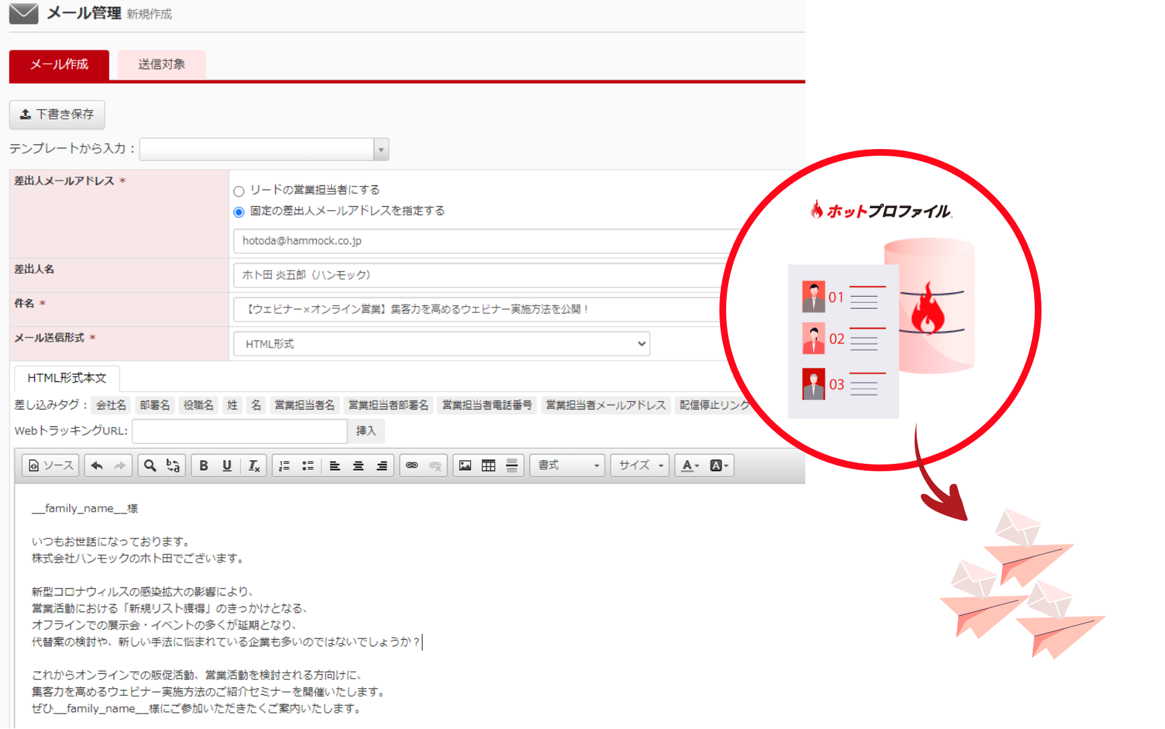The height and width of the screenshot is (729, 1165).
Task: Insert a horizontal line
Action: [x=512, y=465]
